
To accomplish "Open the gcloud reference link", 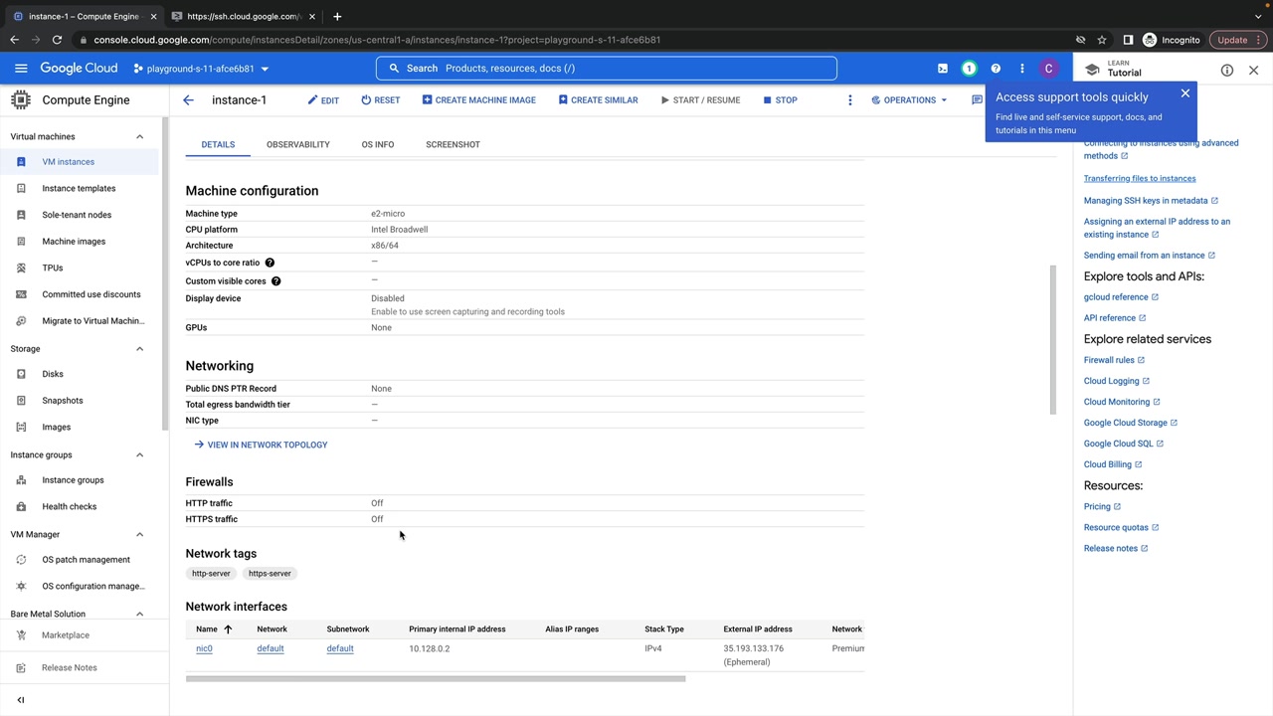I will (1121, 297).
